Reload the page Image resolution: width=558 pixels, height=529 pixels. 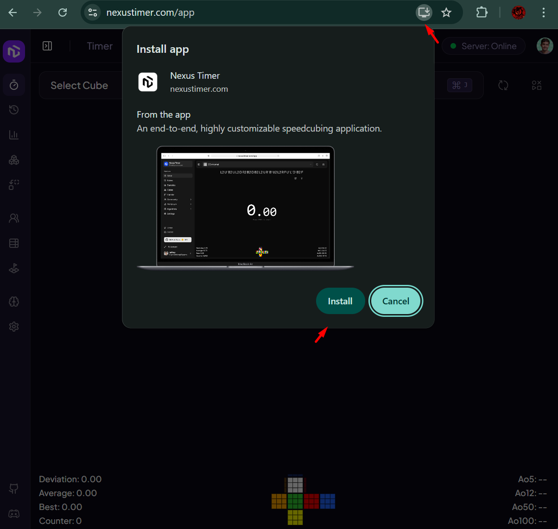click(x=63, y=13)
